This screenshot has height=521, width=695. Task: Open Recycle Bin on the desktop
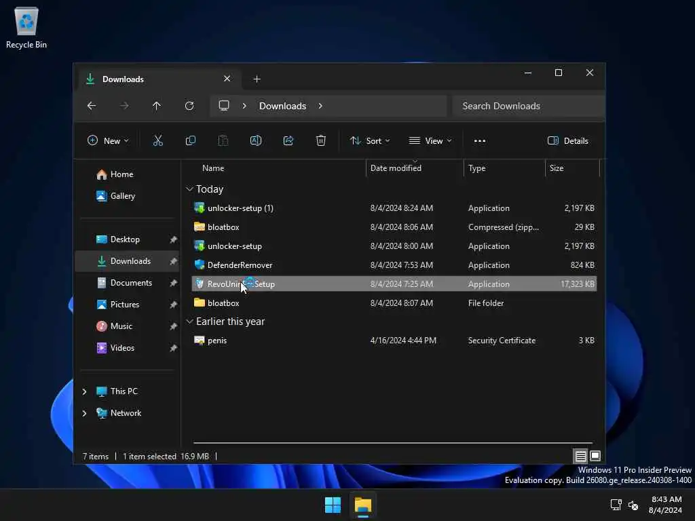[x=26, y=27]
